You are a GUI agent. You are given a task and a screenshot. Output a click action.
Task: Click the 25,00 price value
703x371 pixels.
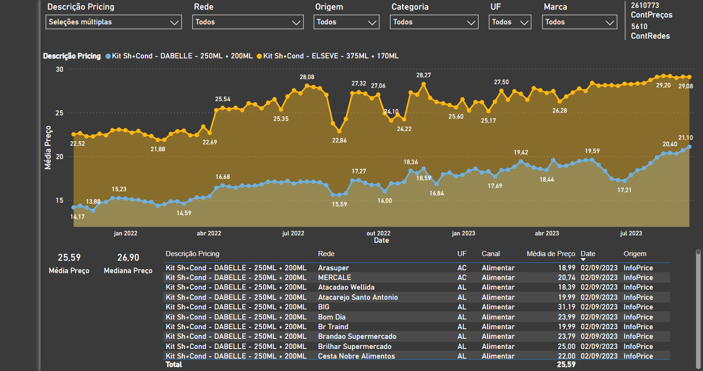567,347
